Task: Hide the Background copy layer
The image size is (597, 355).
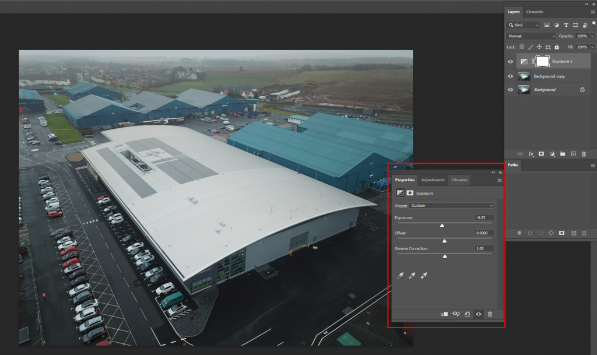Action: click(x=511, y=76)
